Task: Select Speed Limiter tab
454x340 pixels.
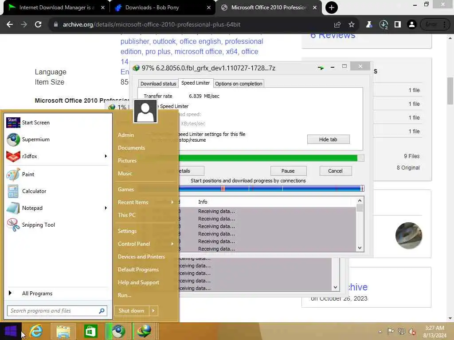Action: [x=196, y=83]
